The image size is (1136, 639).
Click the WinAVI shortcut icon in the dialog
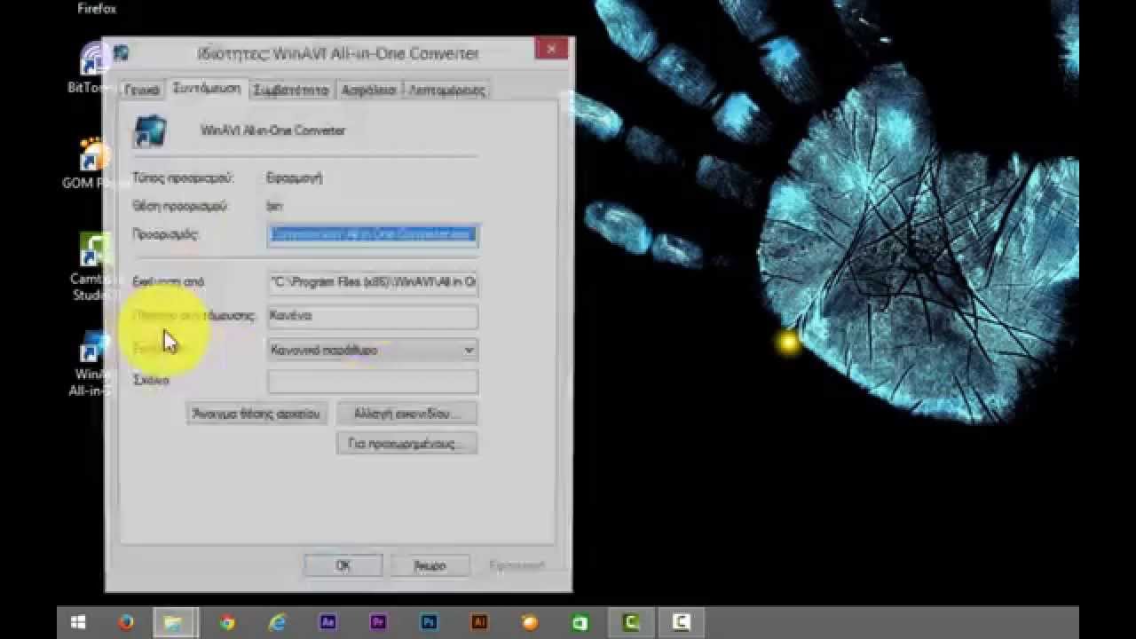point(149,130)
